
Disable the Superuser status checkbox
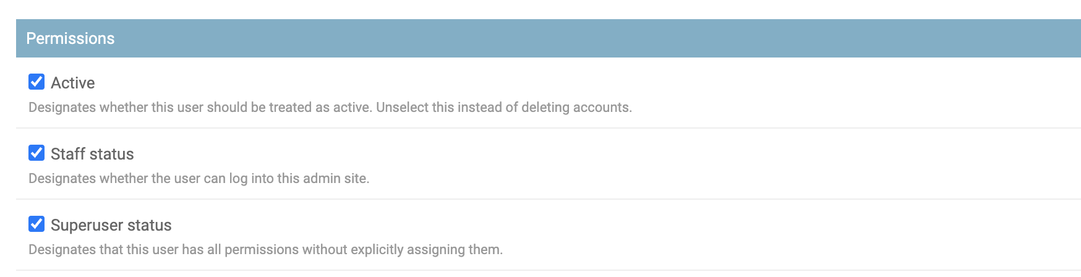[x=36, y=224]
